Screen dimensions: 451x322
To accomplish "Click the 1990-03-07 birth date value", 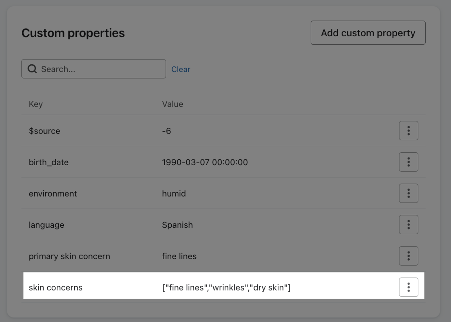I will 205,162.
